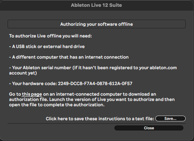Click the 'Ableton Live 12 Suite' title
The image size is (194, 141).
[x=96, y=5]
